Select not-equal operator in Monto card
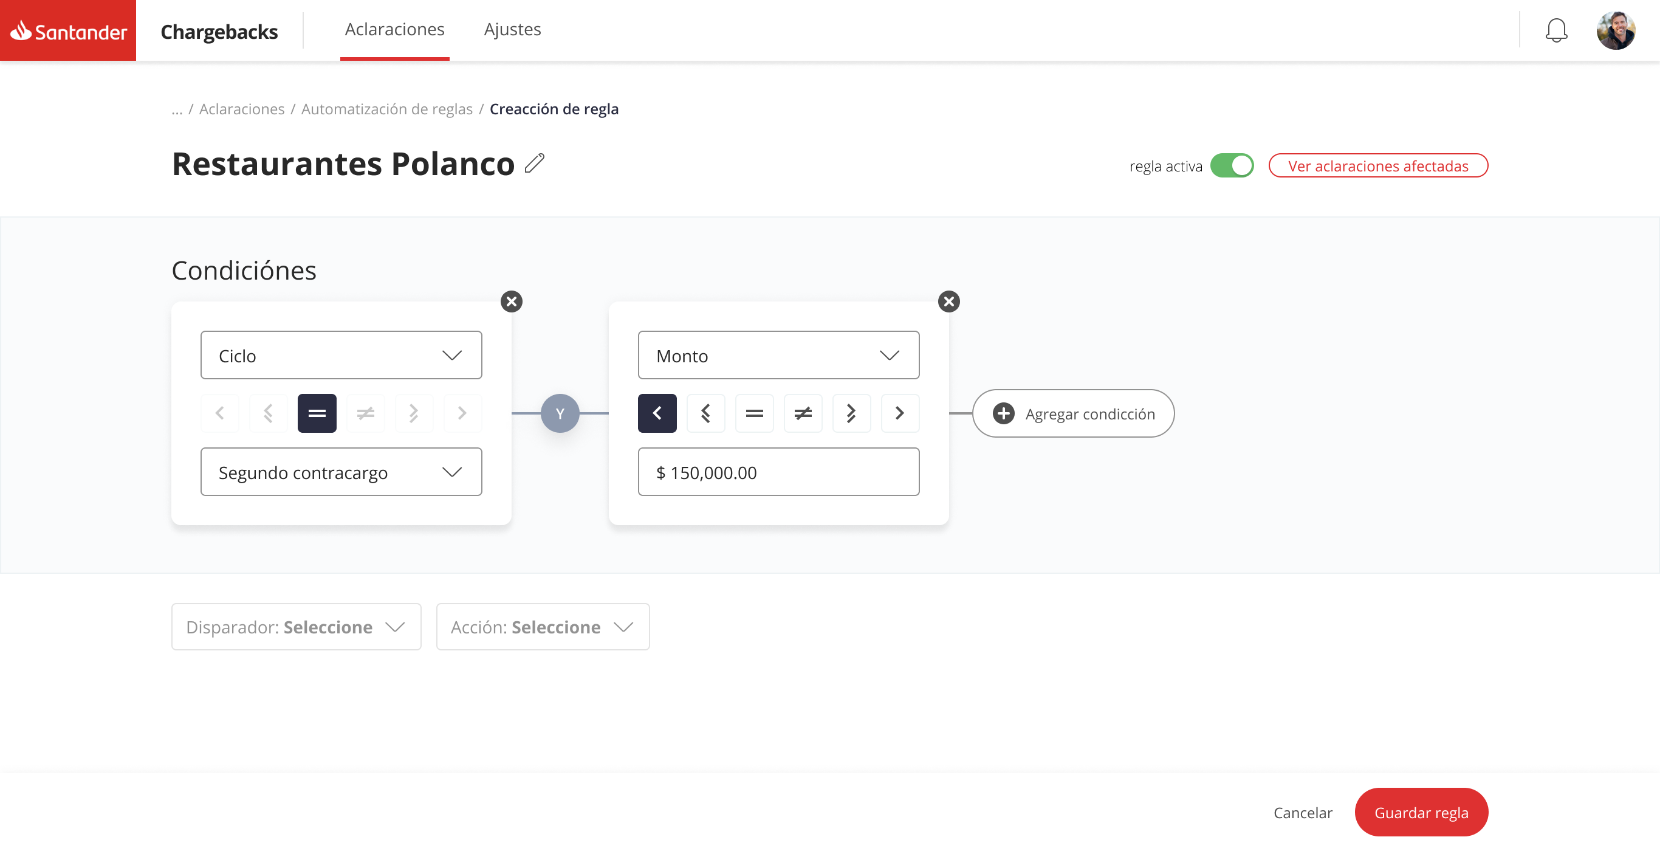Viewport: 1660px width, 851px height. click(803, 413)
